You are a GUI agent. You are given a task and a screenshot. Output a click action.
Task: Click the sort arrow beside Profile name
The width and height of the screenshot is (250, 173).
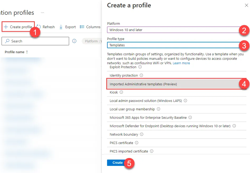[27, 52]
